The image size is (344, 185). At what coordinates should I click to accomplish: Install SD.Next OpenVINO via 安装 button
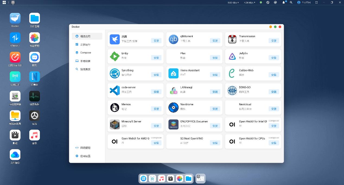[215, 143]
